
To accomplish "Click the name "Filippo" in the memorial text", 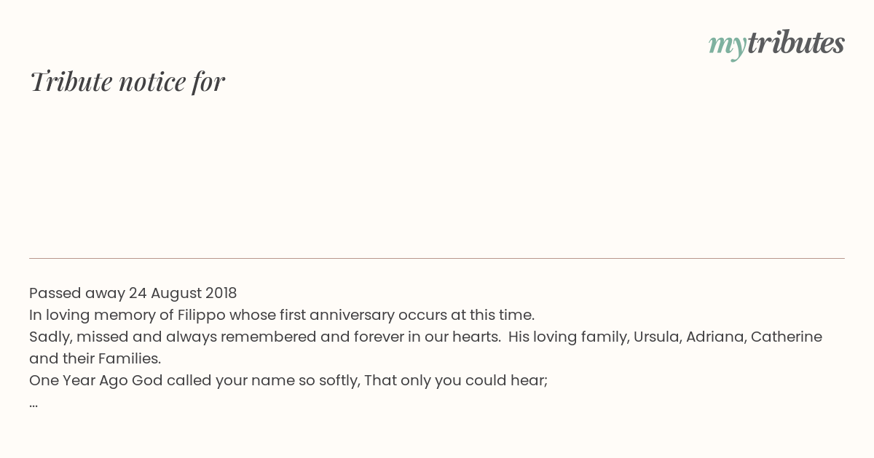I will coord(201,315).
